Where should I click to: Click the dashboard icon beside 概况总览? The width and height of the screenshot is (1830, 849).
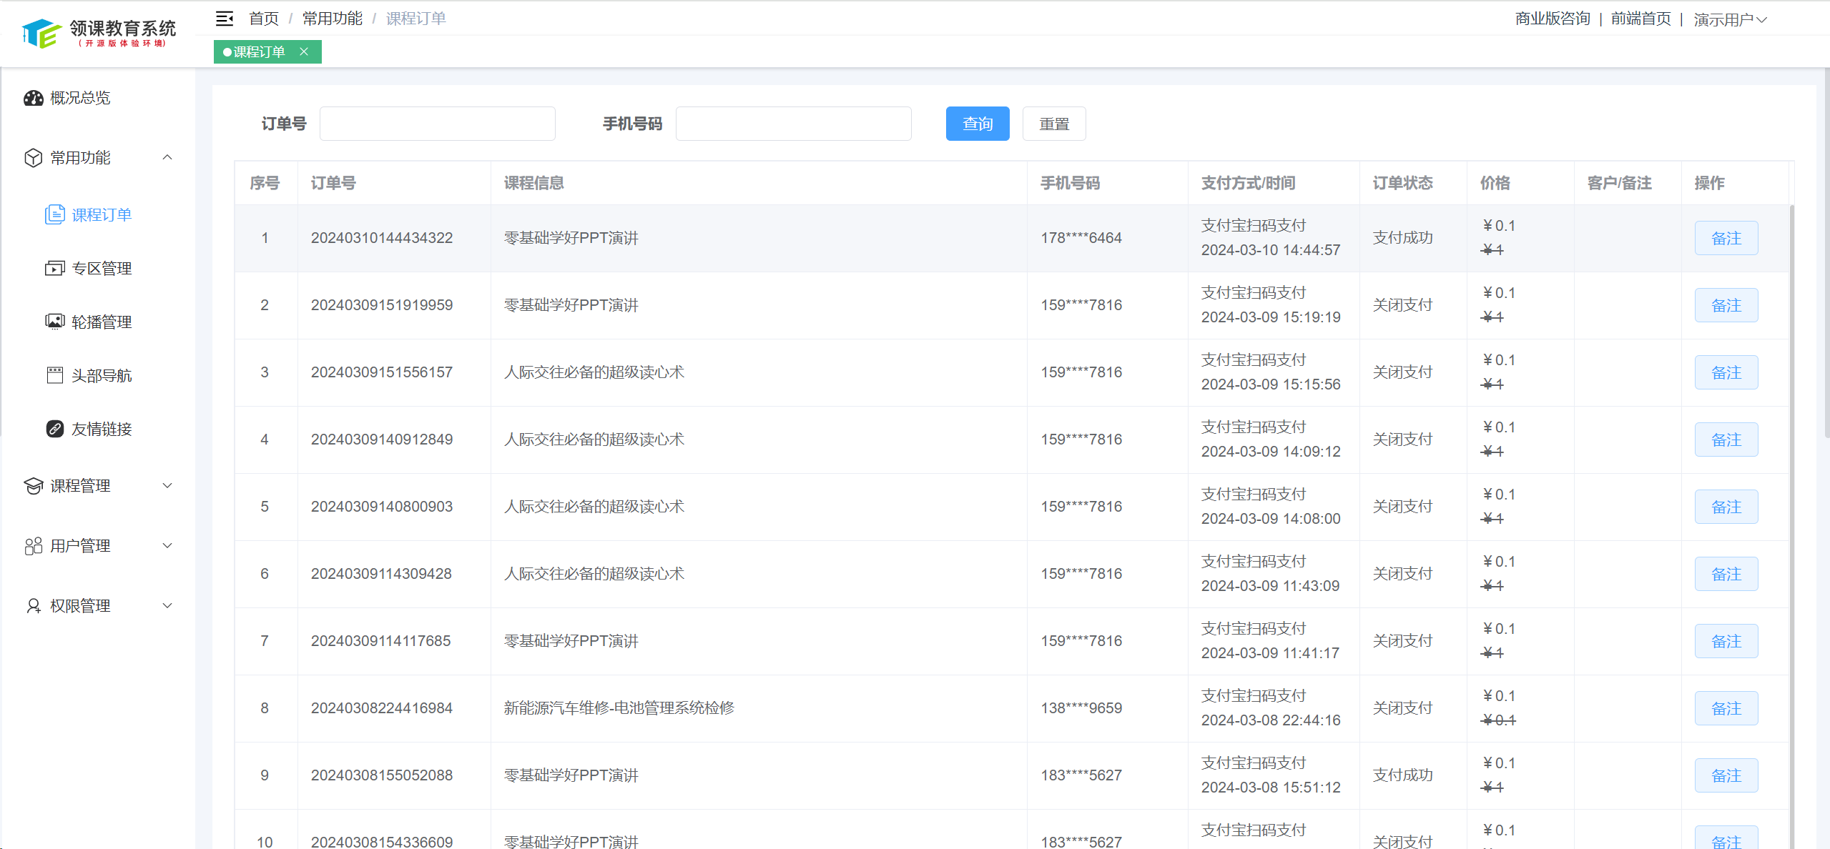(33, 98)
